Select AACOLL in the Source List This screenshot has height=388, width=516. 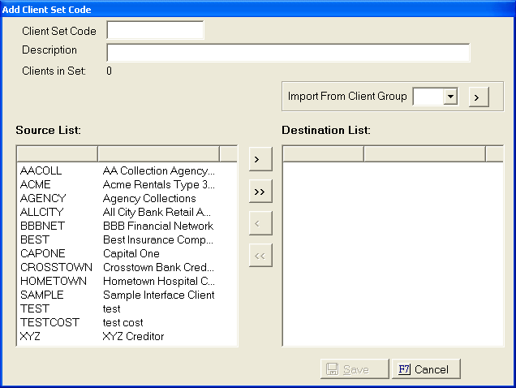pyautogui.click(x=41, y=171)
